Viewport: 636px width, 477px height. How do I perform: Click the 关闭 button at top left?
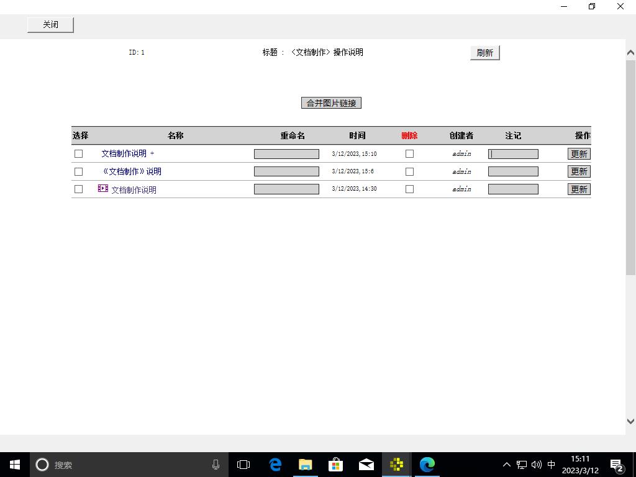(x=50, y=25)
